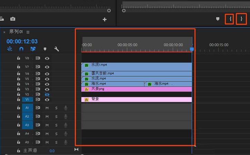This screenshot has width=250, height=155.
Task: Click the fx badge on 水流1.mp4
Action: (87, 65)
